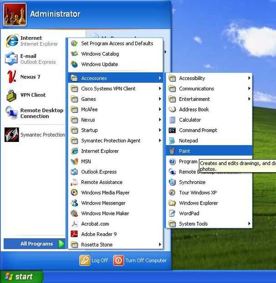Viewport: 276px width, 283px height.
Task: Click the Administrator chess user picture
Action: (x=15, y=15)
